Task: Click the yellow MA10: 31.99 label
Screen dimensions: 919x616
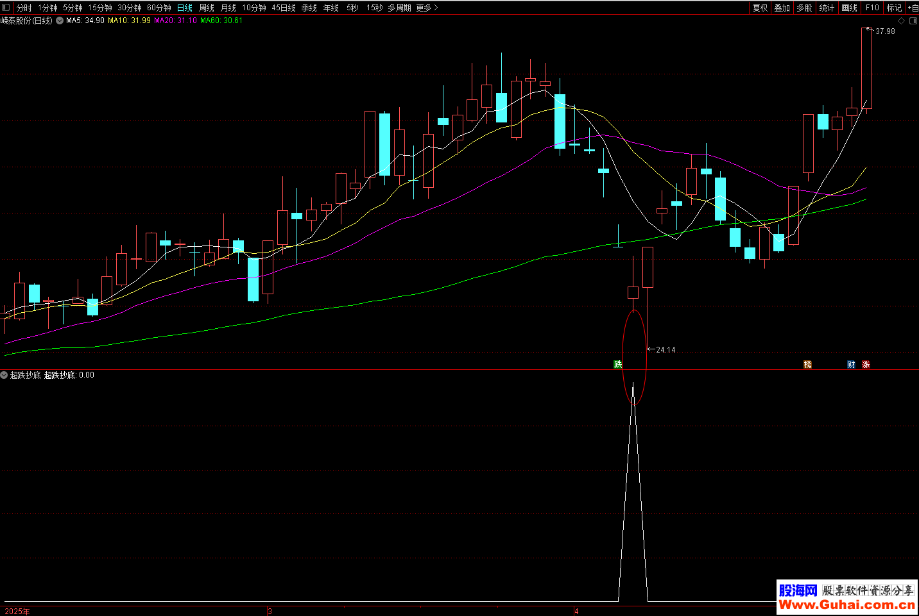Action: 129,21
